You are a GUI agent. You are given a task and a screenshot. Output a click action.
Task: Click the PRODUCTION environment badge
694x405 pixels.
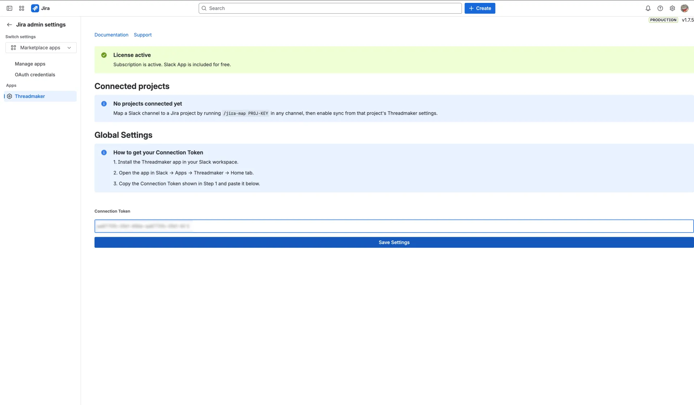click(663, 20)
